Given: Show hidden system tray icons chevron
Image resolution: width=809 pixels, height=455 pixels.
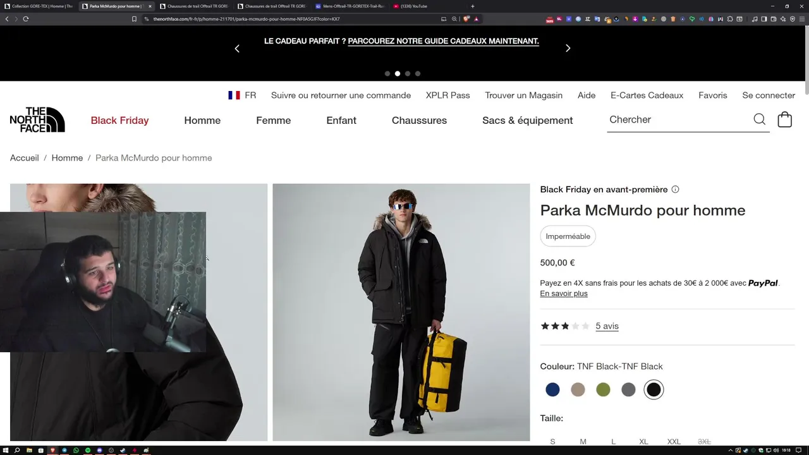Looking at the screenshot, I should pyautogui.click(x=731, y=451).
